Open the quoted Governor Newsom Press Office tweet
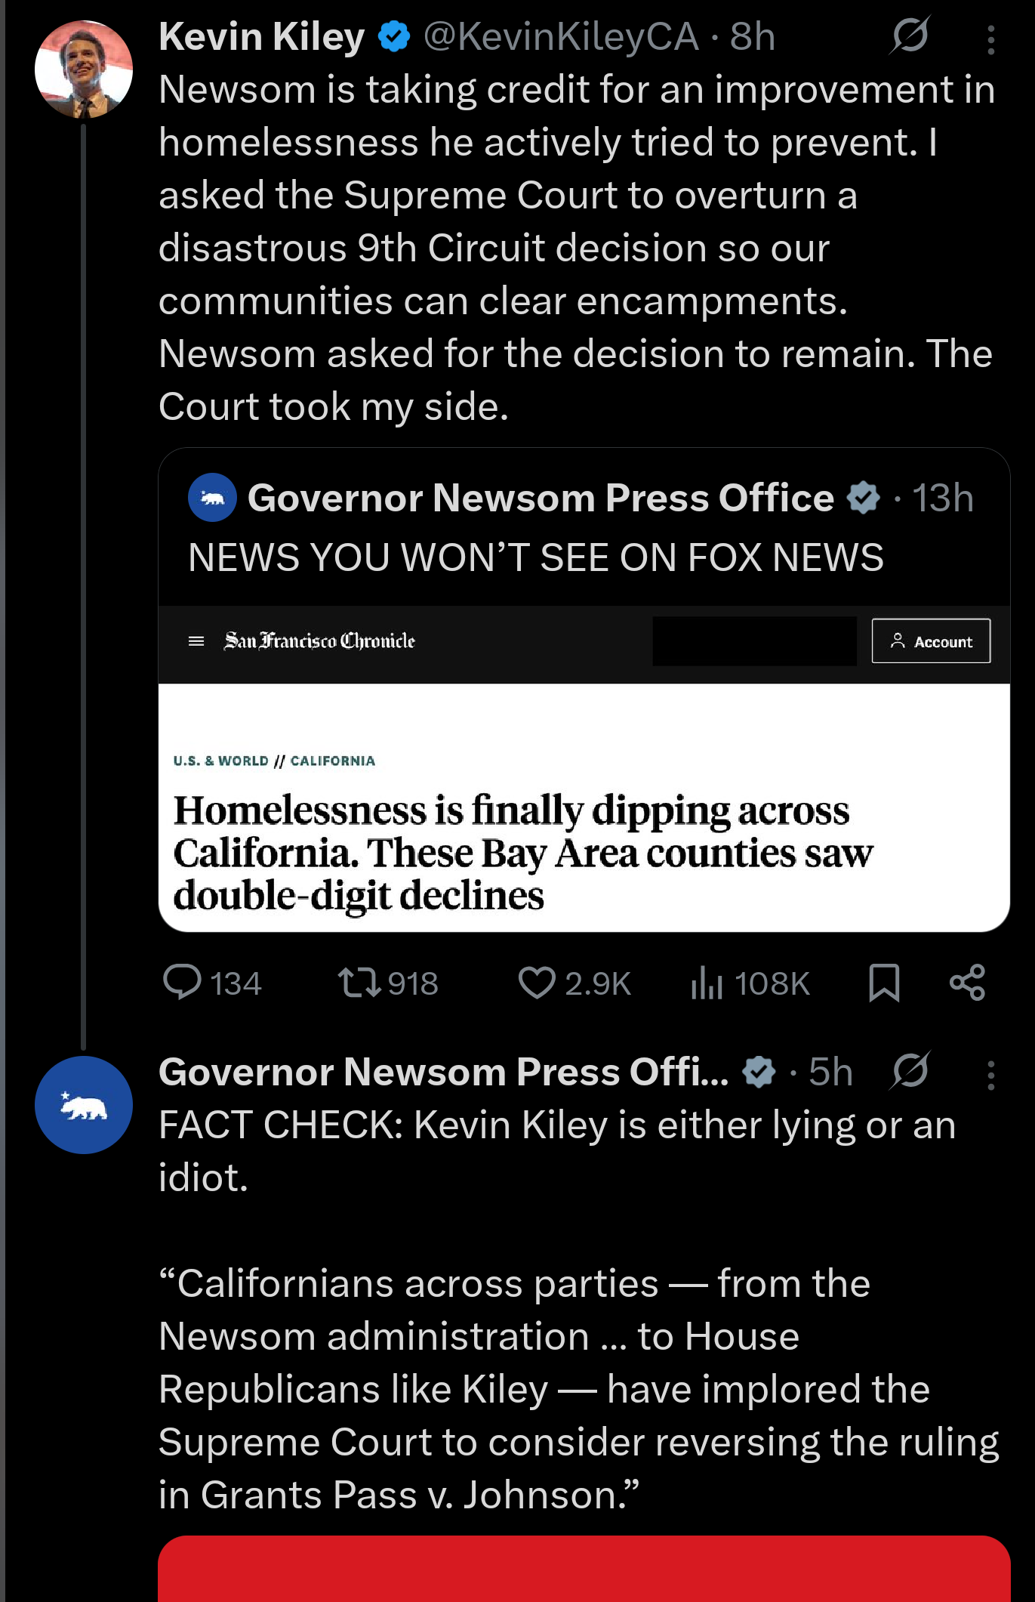 coord(535,557)
